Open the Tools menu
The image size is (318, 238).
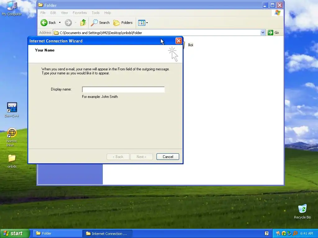click(96, 13)
